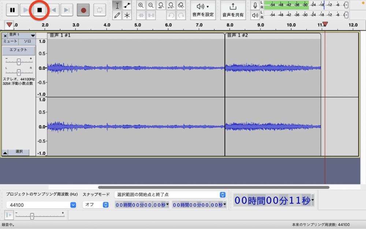Skip to end of project
366x229 pixels.
pos(67,10)
